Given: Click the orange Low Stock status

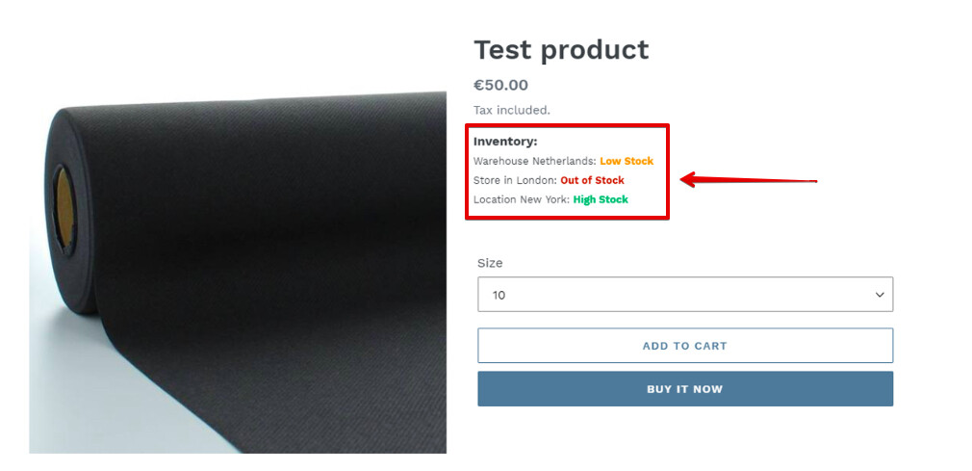Looking at the screenshot, I should 627,161.
